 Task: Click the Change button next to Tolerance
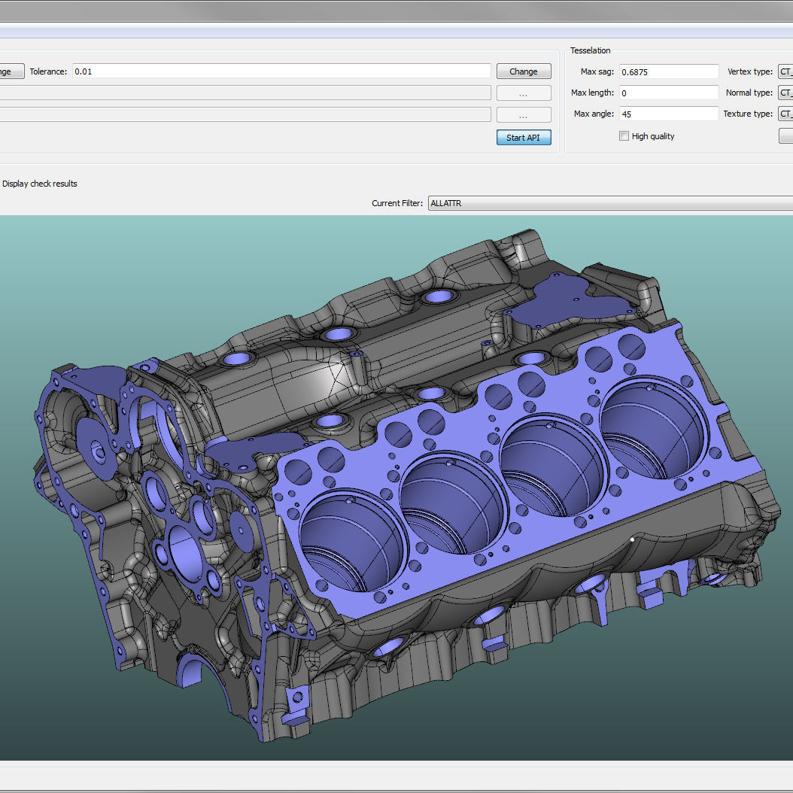tap(523, 71)
